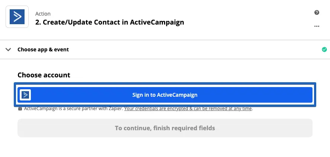
Task: Open the help question mark icon
Action: click(317, 12)
